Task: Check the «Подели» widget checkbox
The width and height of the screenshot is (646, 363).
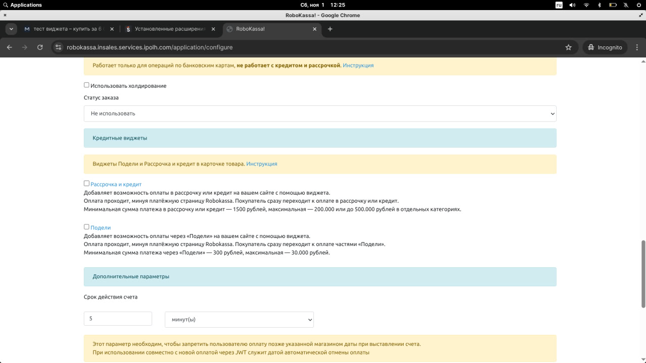Action: click(86, 227)
